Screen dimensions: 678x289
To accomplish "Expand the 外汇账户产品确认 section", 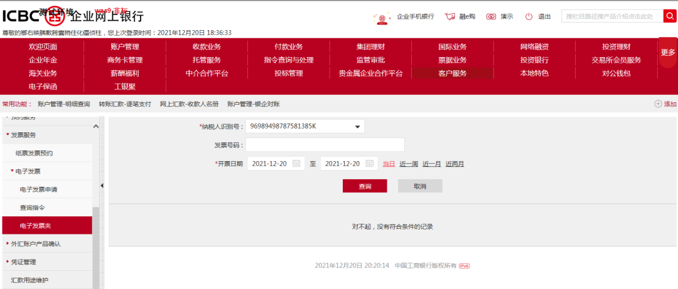I will pos(8,243).
